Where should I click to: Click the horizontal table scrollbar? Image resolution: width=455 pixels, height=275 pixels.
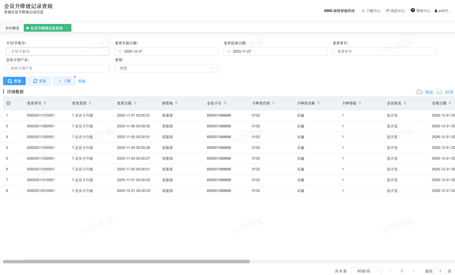coord(126,262)
